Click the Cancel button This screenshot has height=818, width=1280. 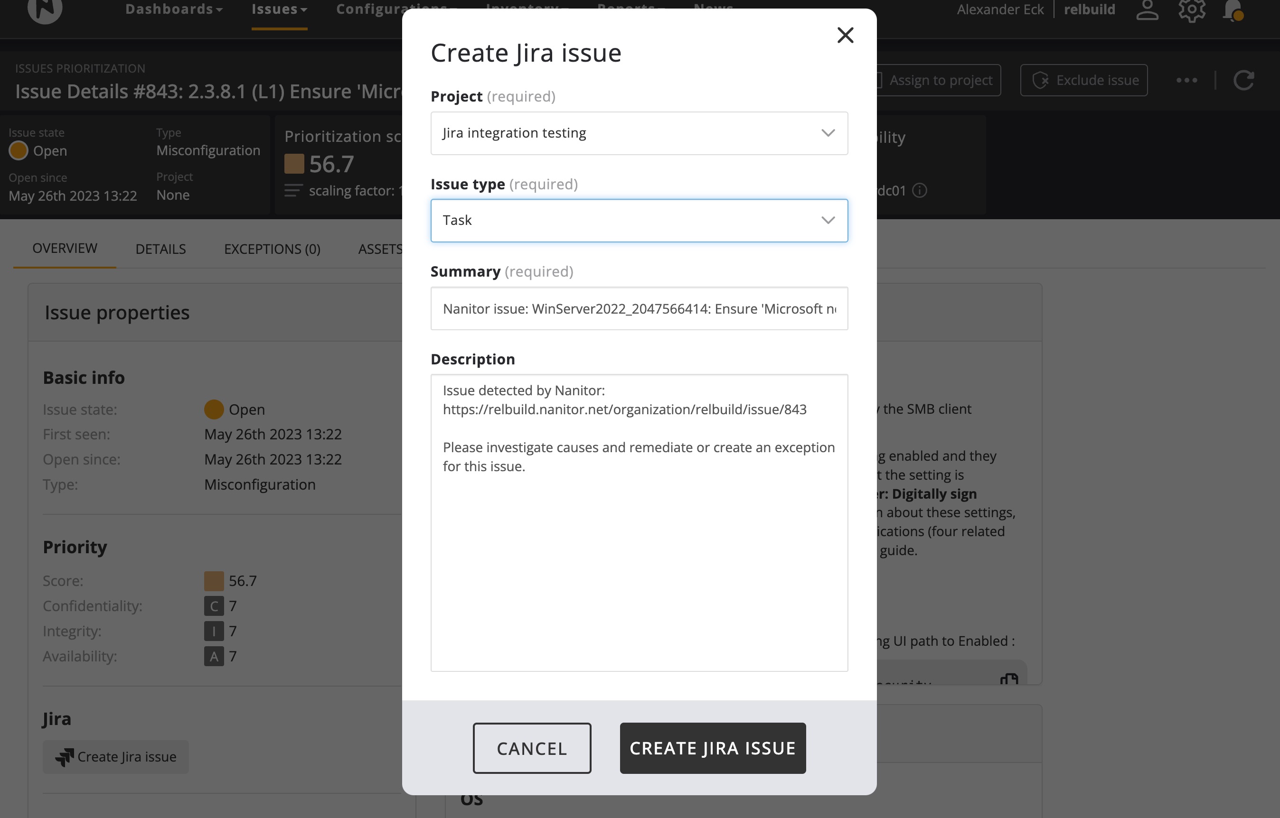[x=532, y=748]
